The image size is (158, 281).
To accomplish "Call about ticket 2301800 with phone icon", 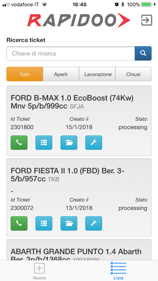I will 19,143.
